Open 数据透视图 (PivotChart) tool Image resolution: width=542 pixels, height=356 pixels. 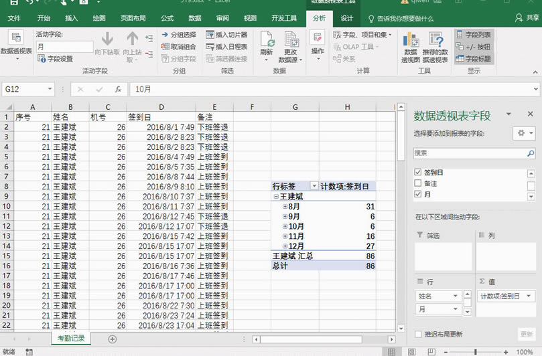tap(410, 41)
